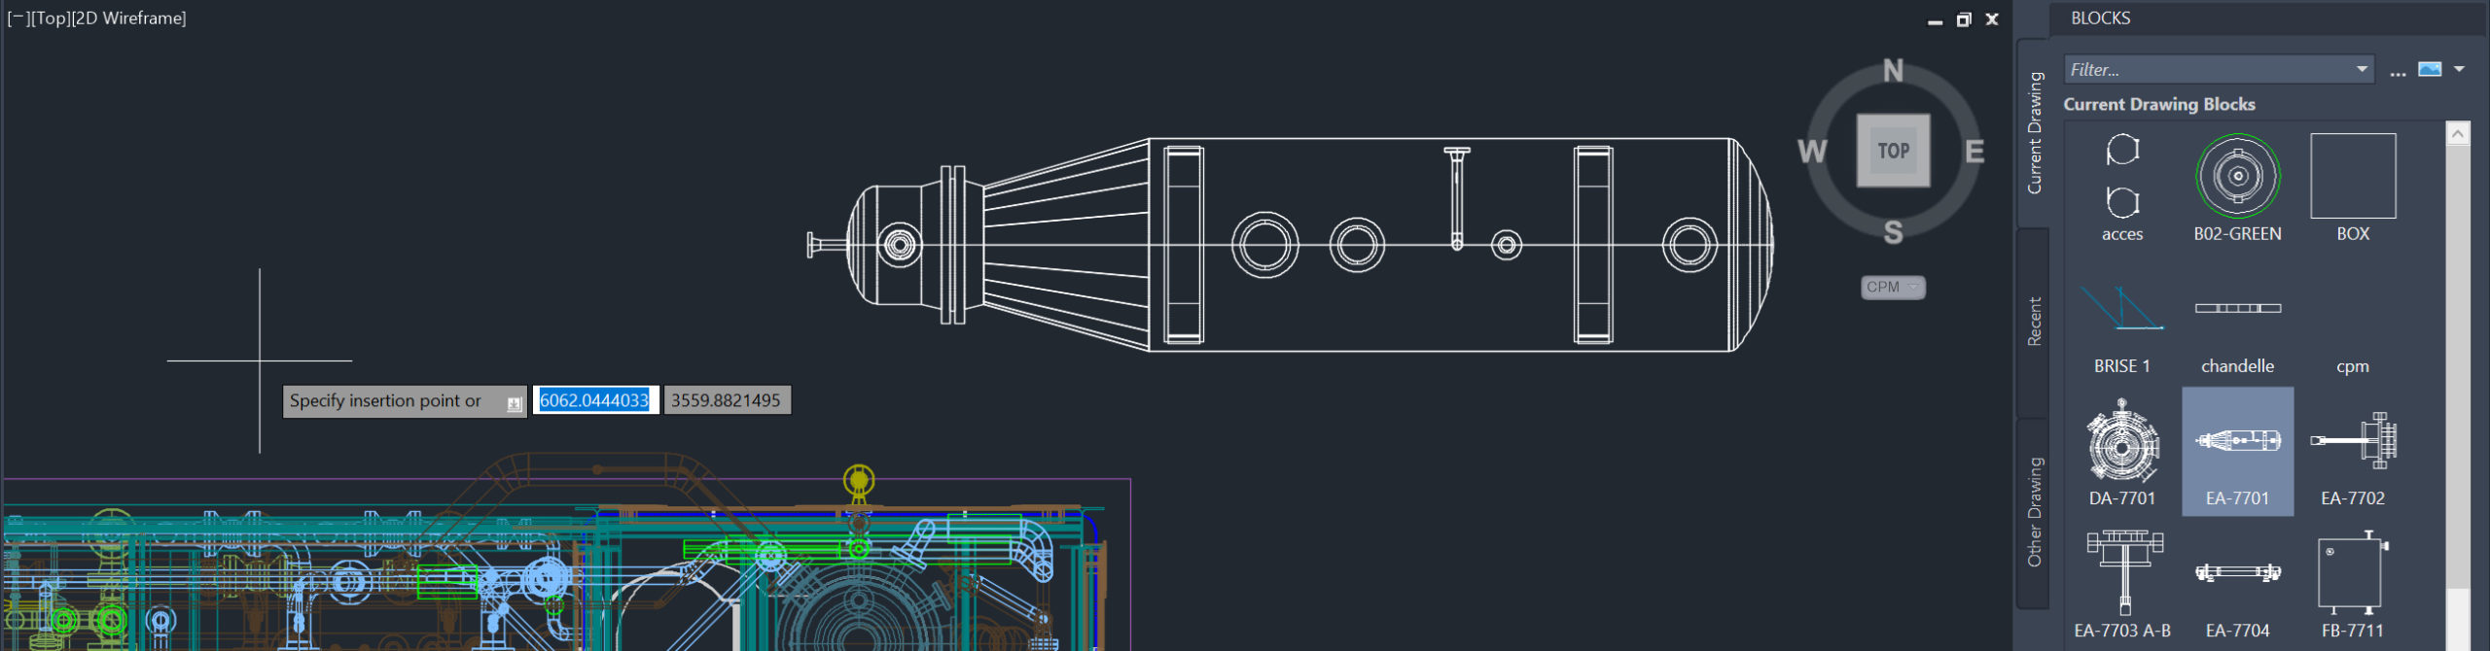The height and width of the screenshot is (651, 2490).
Task: Select the FB-7711 block thumbnail
Action: click(2353, 572)
